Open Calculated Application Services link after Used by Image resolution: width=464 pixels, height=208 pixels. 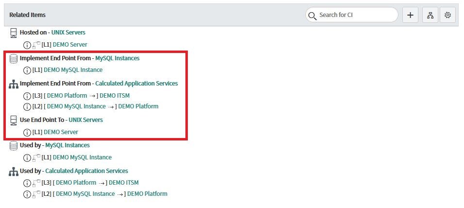click(87, 171)
